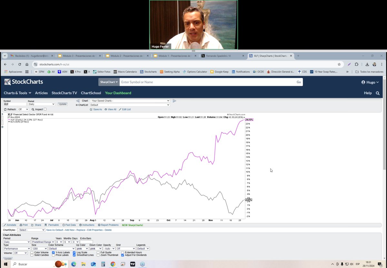Open the Google Keep bookmark

coord(219,72)
